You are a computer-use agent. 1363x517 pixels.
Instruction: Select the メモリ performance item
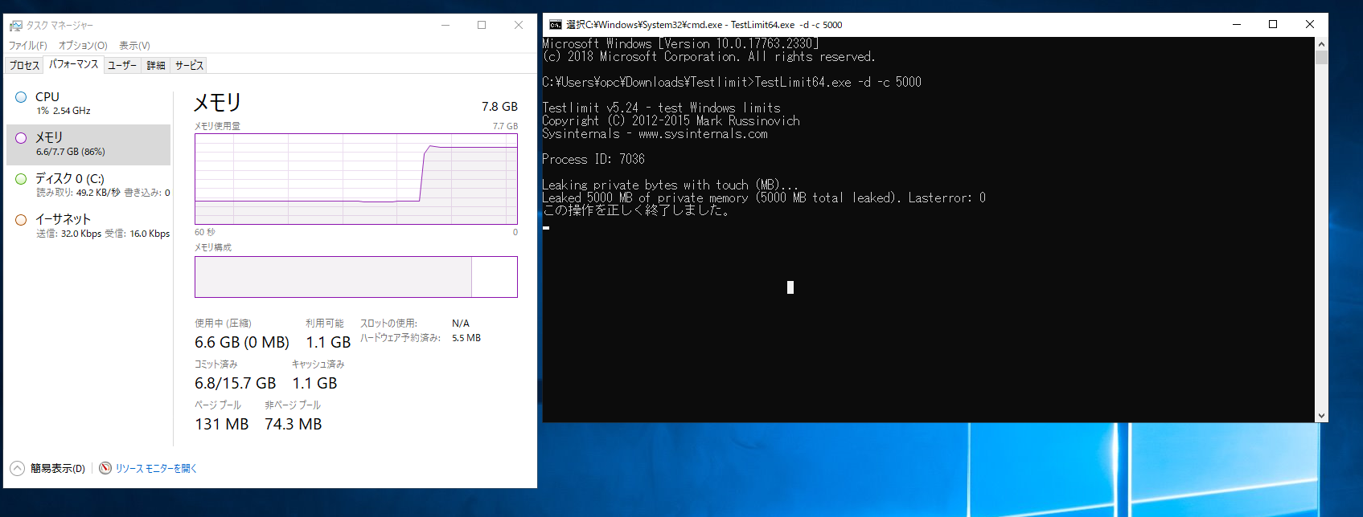click(x=88, y=145)
